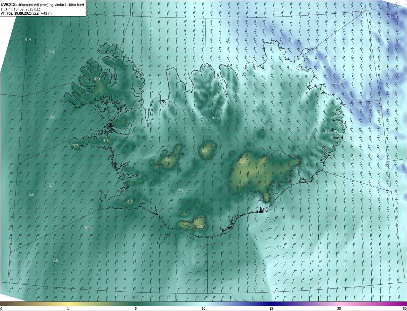This screenshot has height=311, width=407.
Task: Click the 9.8 value label on the map
Action: [x=373, y=28]
